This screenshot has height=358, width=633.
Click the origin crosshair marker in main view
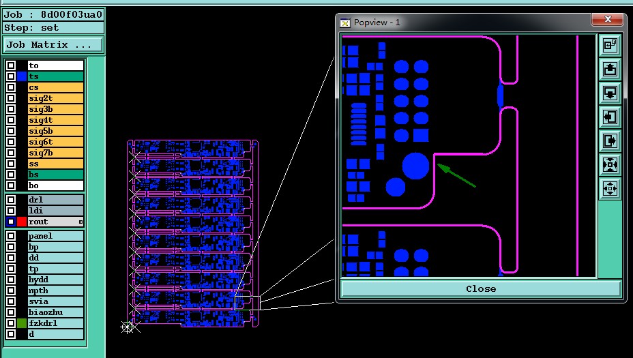(128, 327)
